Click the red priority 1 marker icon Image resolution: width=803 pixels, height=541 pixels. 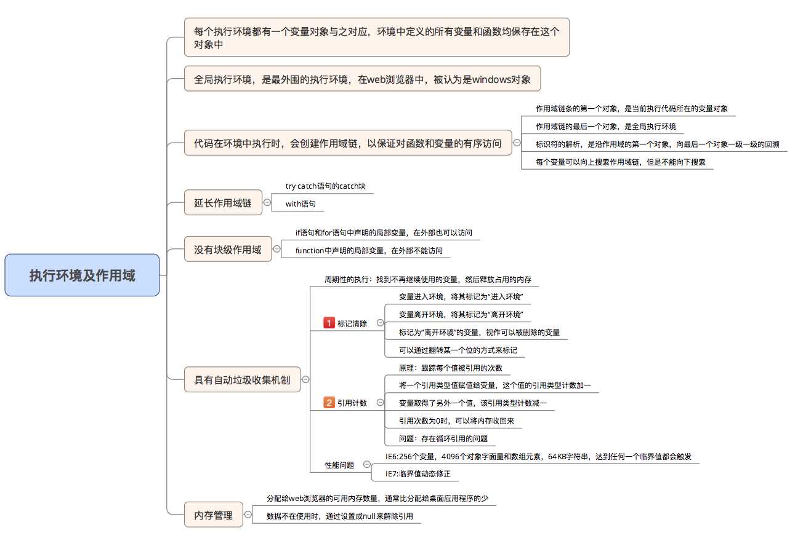[x=329, y=323]
